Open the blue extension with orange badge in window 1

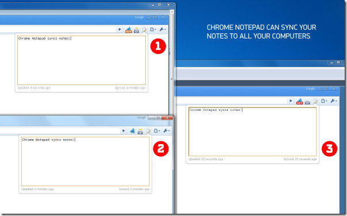point(128,30)
